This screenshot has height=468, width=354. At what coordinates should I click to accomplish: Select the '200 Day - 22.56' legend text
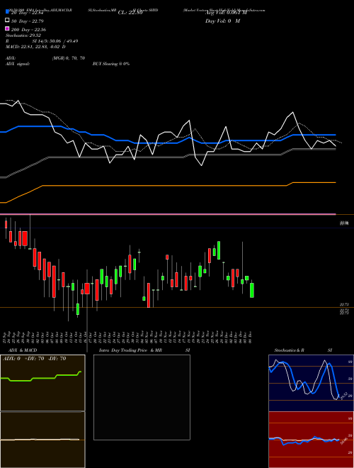click(28, 30)
